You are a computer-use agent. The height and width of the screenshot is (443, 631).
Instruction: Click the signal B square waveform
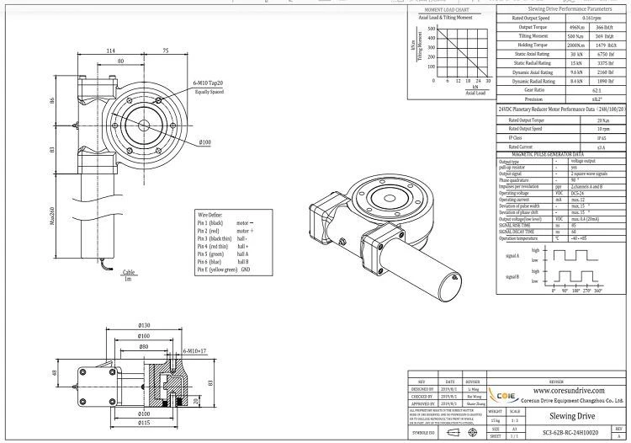[x=573, y=277]
